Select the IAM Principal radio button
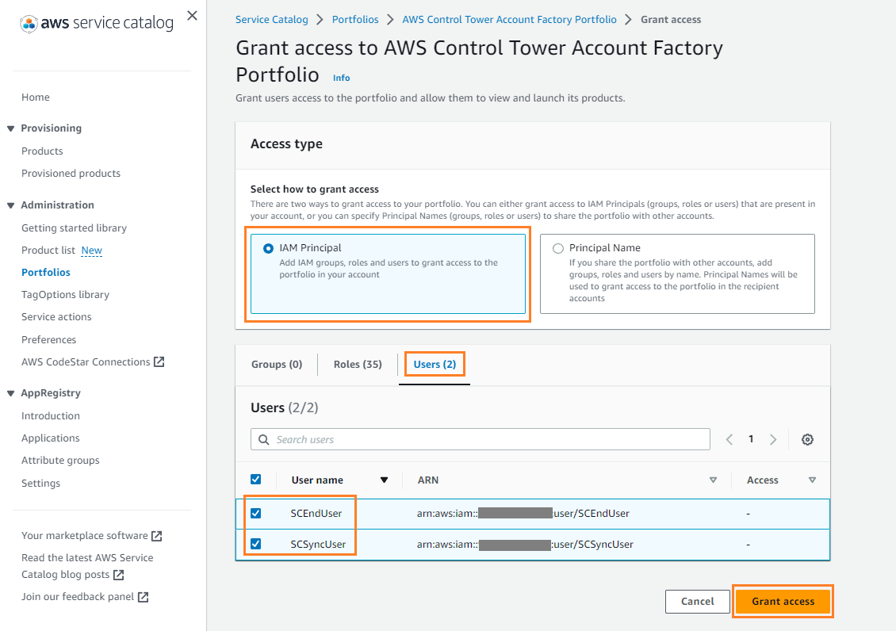The height and width of the screenshot is (631, 896). (x=266, y=247)
